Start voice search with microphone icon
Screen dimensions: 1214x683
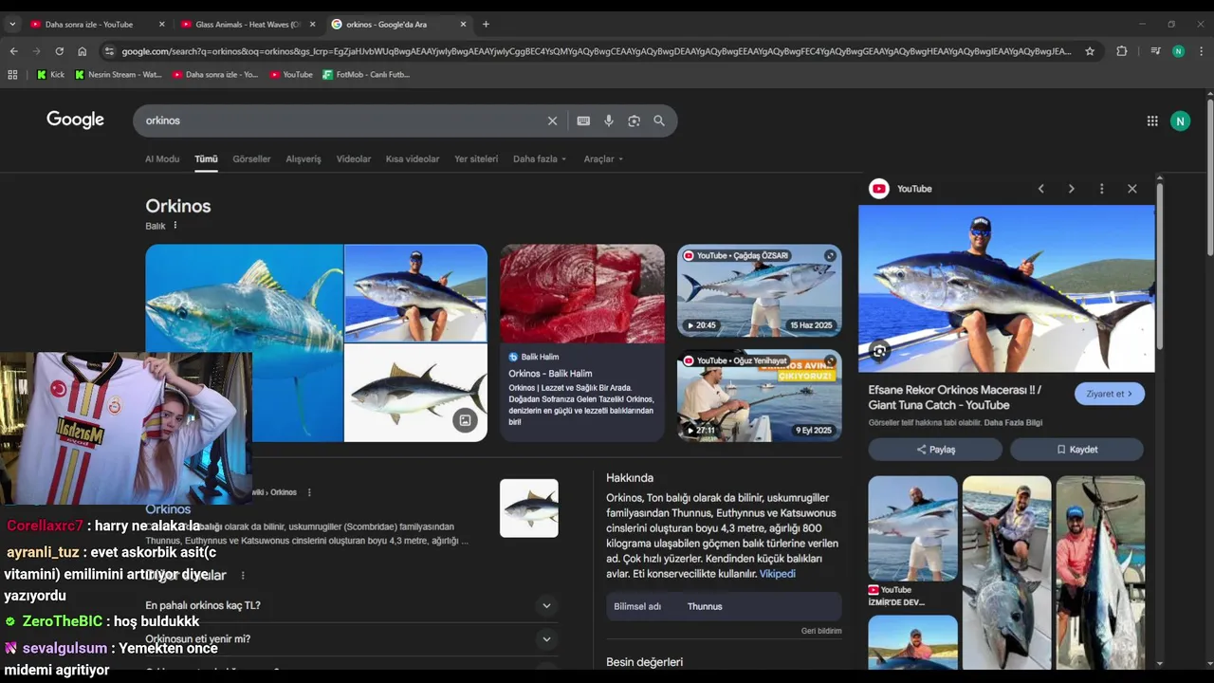pos(609,120)
